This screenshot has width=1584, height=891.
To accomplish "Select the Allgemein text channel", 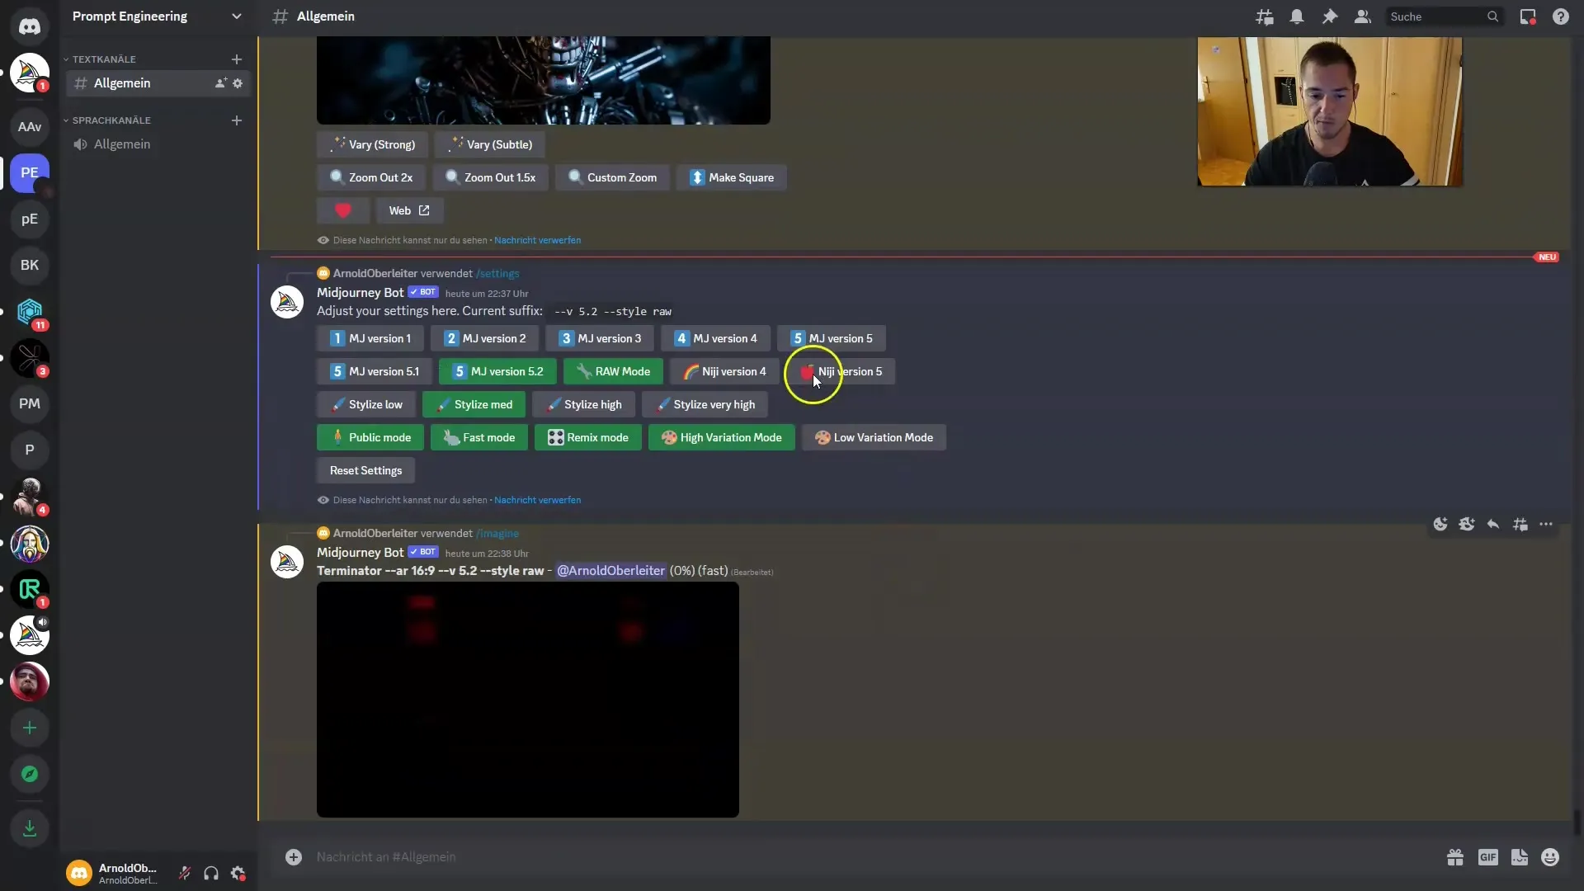I will 122,83.
